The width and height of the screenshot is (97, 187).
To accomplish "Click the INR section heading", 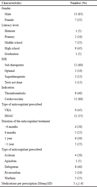I will point(4,59).
